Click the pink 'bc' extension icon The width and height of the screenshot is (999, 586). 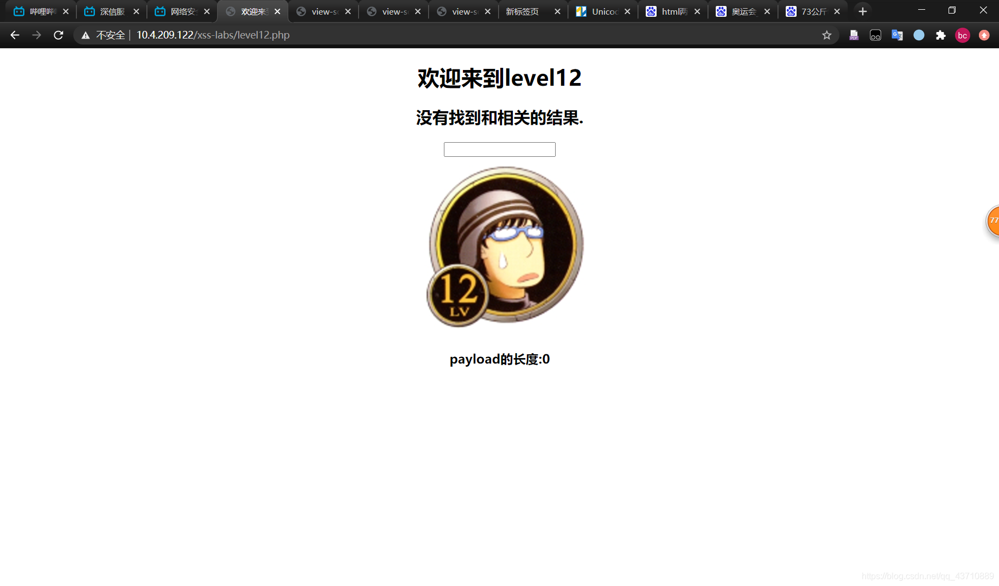(x=962, y=35)
